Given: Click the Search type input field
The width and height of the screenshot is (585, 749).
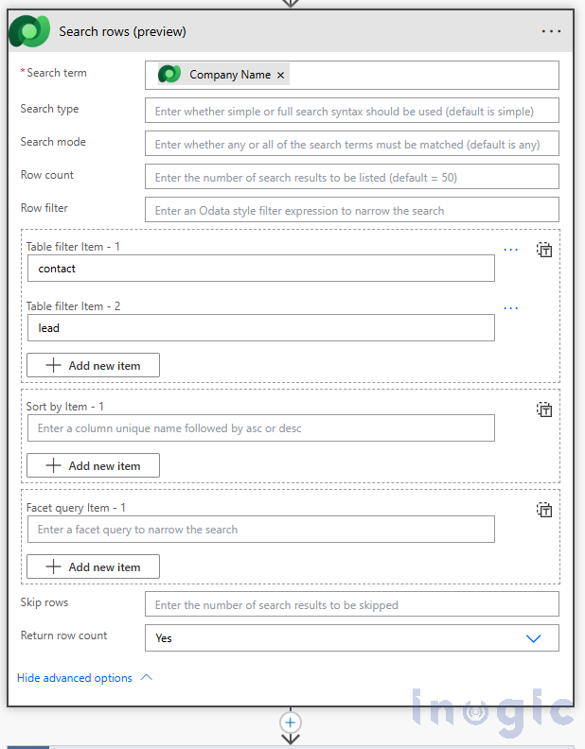Looking at the screenshot, I should point(351,111).
